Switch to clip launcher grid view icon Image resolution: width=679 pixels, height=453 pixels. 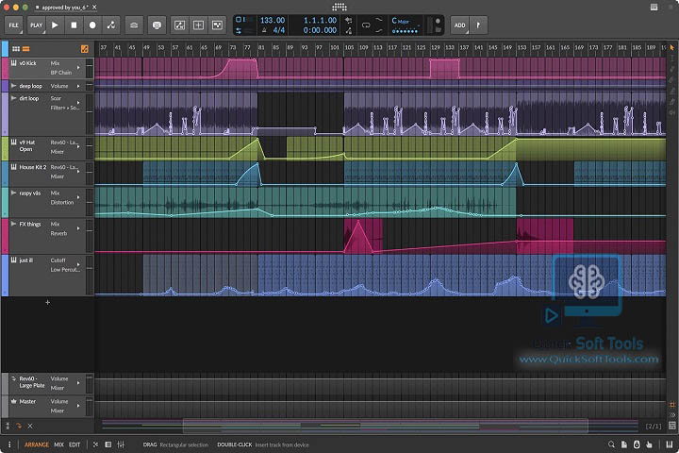click(16, 49)
